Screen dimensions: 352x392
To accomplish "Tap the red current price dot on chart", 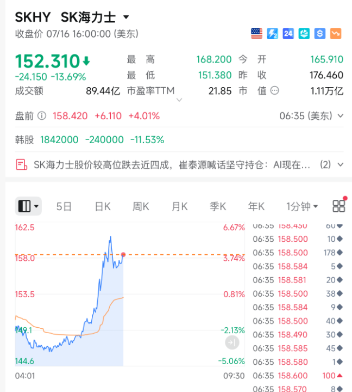I will tap(123, 255).
